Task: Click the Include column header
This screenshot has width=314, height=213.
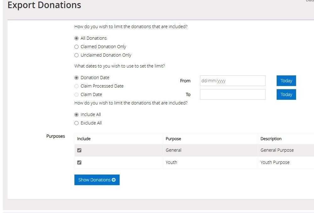Action: pyautogui.click(x=84, y=139)
